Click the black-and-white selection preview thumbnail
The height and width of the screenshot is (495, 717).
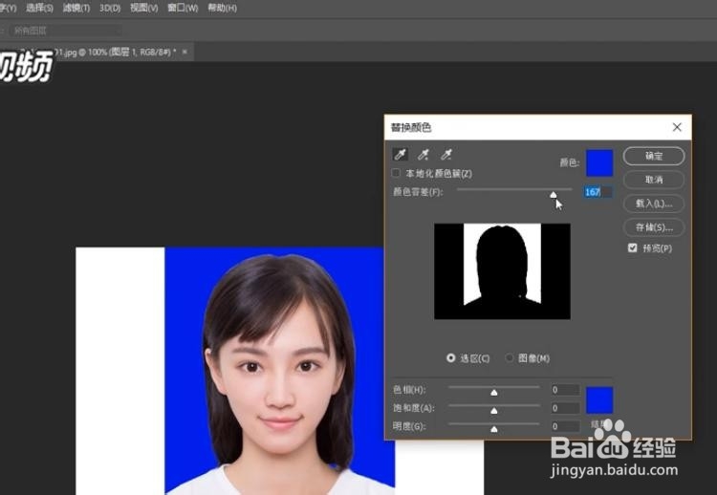click(x=502, y=271)
